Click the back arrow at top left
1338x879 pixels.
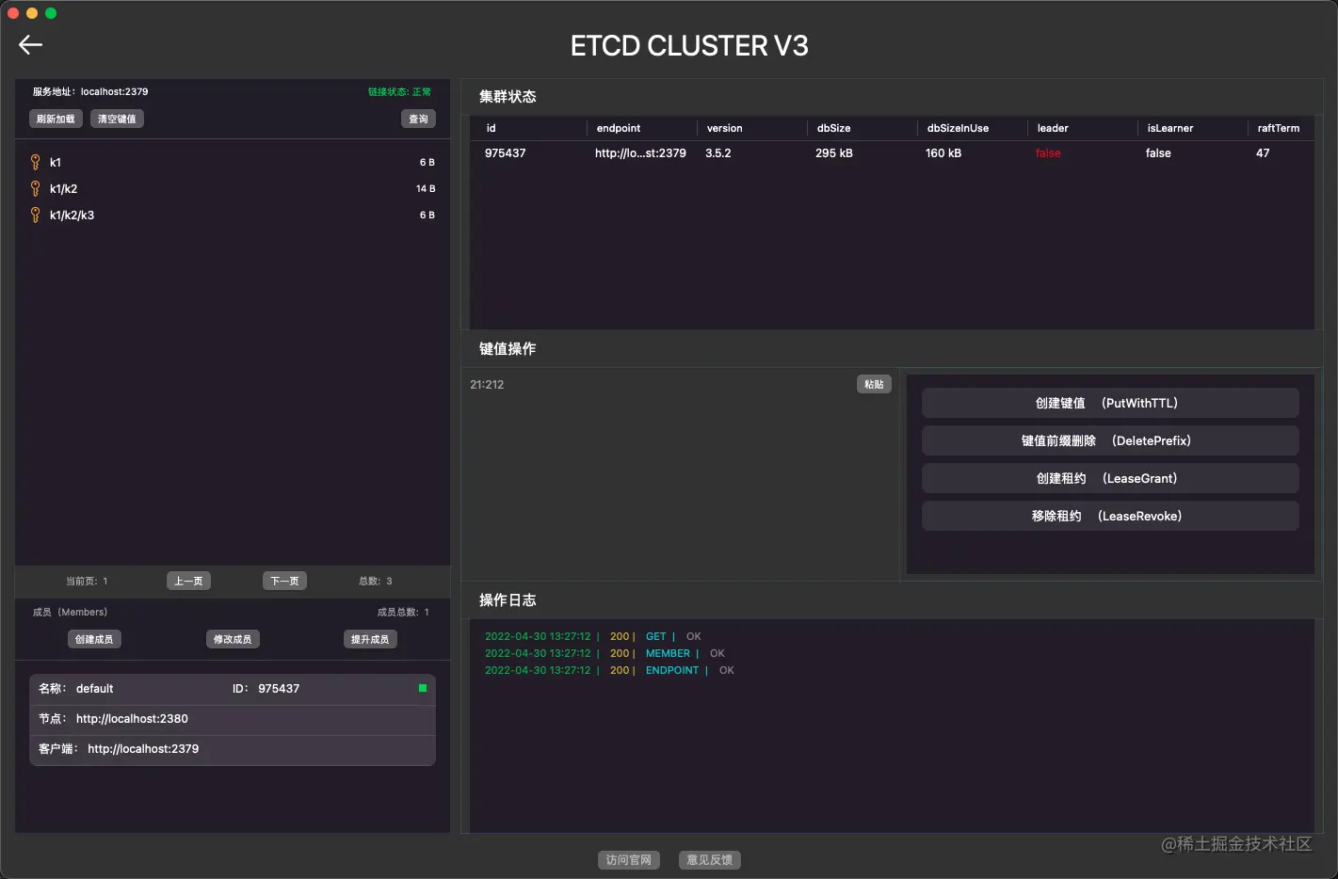pos(29,44)
